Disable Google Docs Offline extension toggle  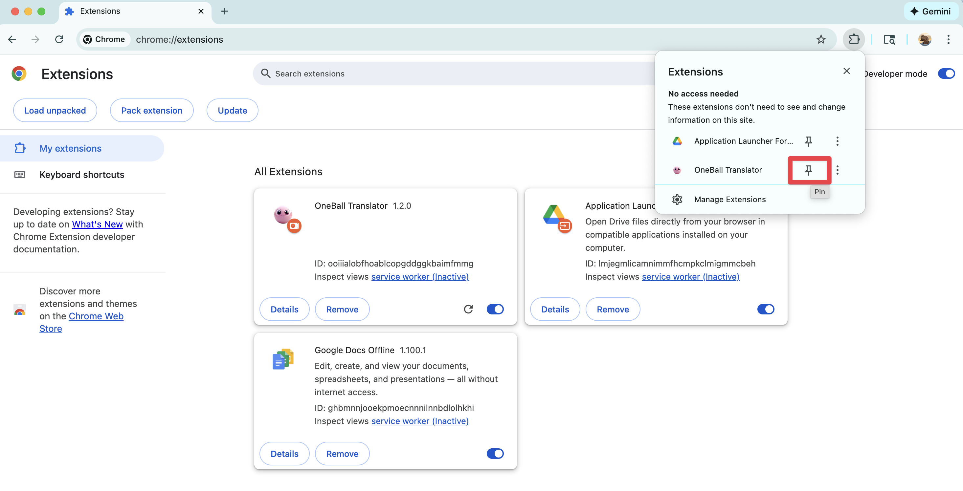tap(495, 453)
